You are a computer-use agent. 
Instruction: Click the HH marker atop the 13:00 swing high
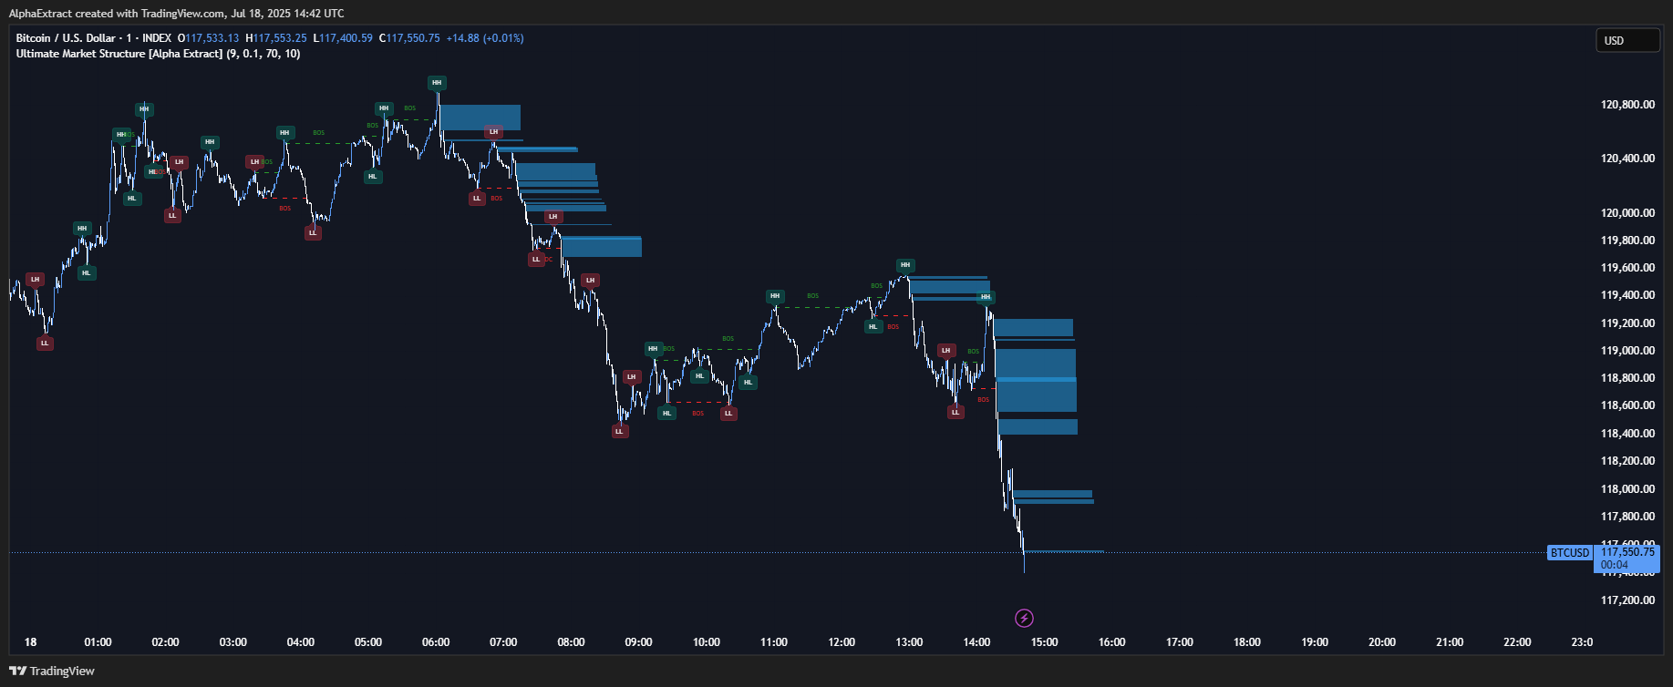905,266
